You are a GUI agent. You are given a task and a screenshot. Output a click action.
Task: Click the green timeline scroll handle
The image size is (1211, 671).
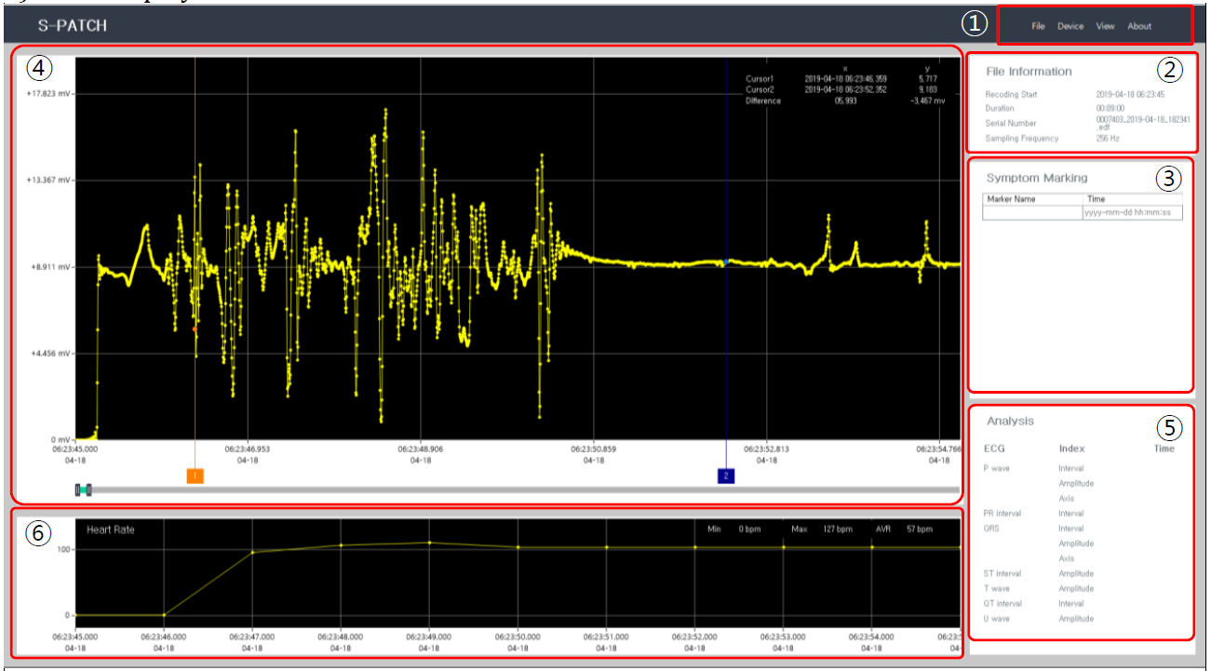(x=84, y=490)
